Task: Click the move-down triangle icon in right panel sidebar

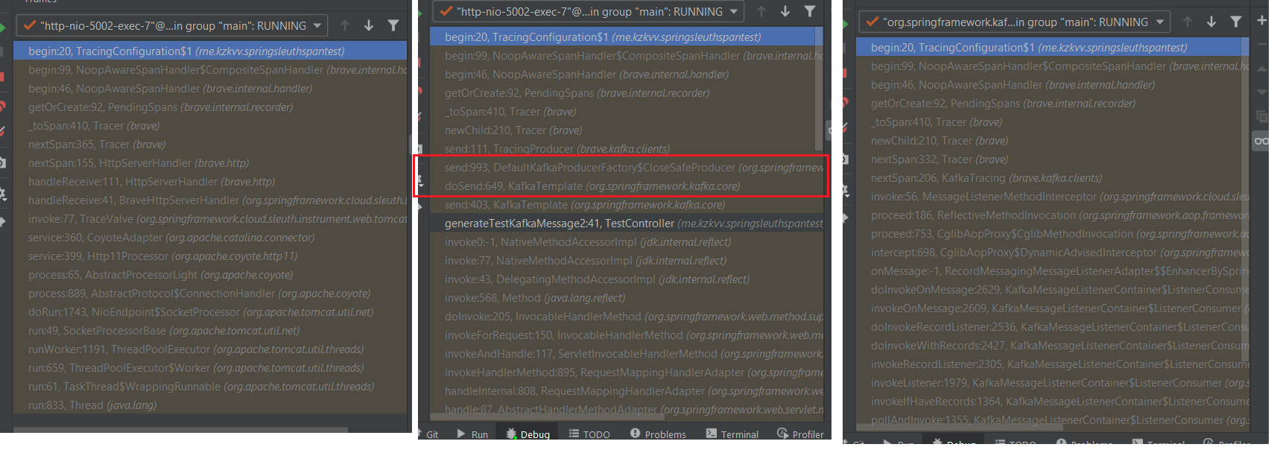Action: pos(1262,92)
